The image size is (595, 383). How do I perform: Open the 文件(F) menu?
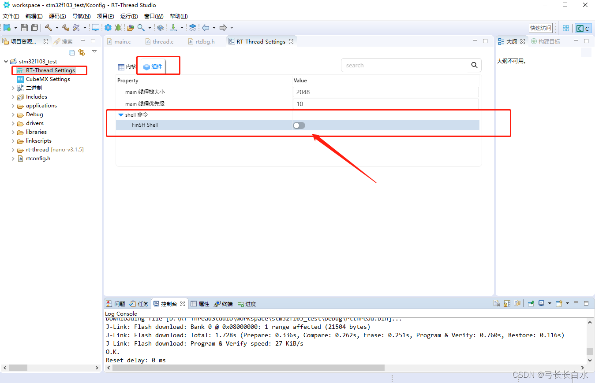(11, 16)
